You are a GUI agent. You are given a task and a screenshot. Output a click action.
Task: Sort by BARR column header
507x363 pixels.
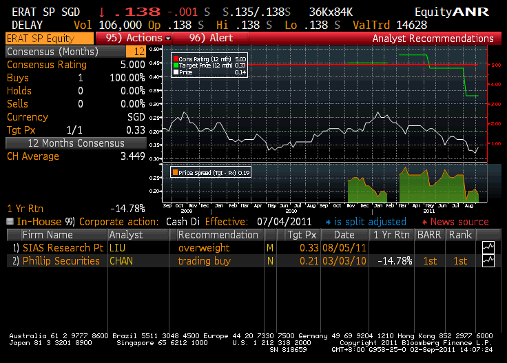point(429,235)
